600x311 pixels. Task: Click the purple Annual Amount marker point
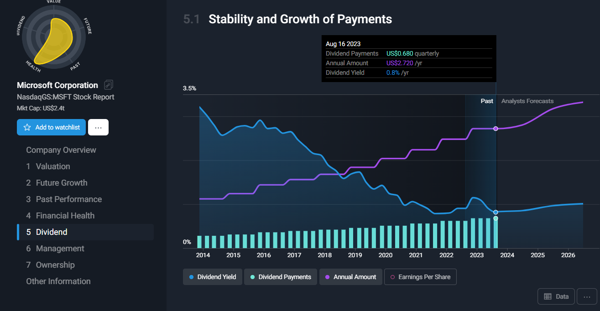496,129
